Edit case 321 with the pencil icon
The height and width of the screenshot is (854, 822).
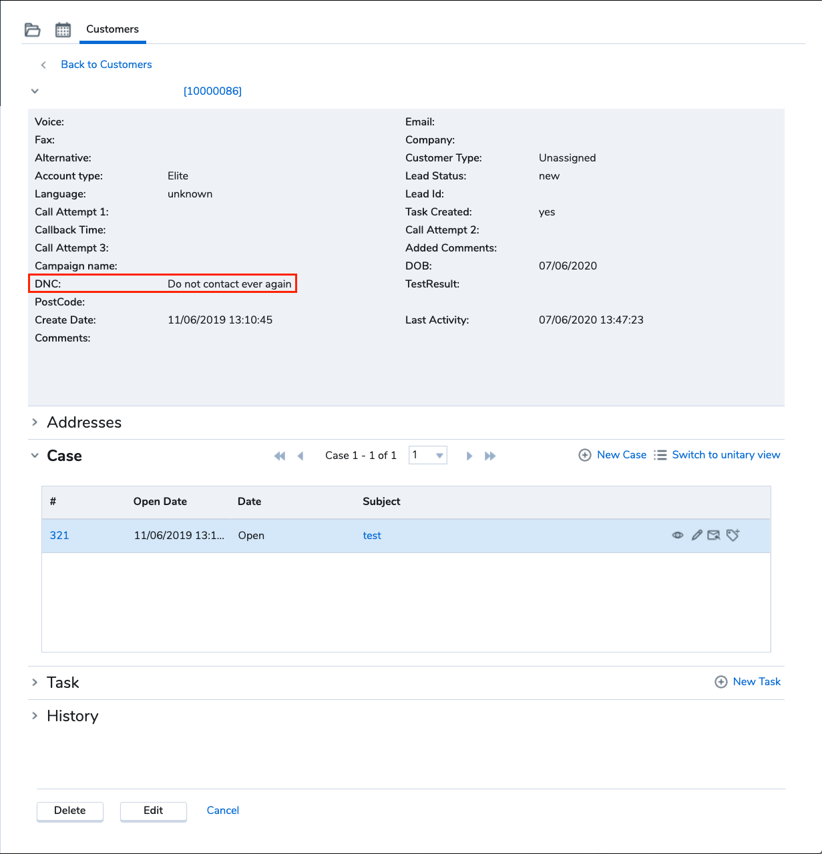pyautogui.click(x=696, y=535)
